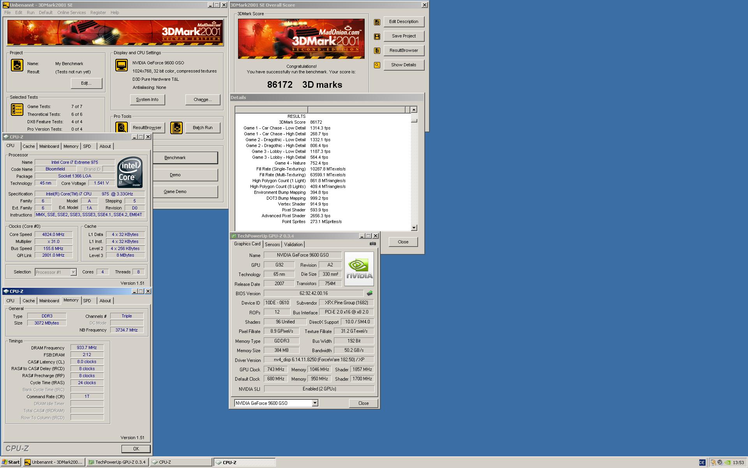Open the Run menu in 3DMark2001
Viewport: 748px width, 468px height.
(30, 12)
